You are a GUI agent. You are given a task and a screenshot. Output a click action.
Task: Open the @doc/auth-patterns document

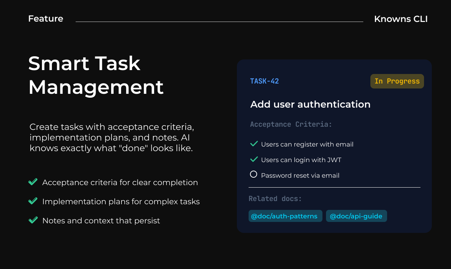tap(285, 216)
